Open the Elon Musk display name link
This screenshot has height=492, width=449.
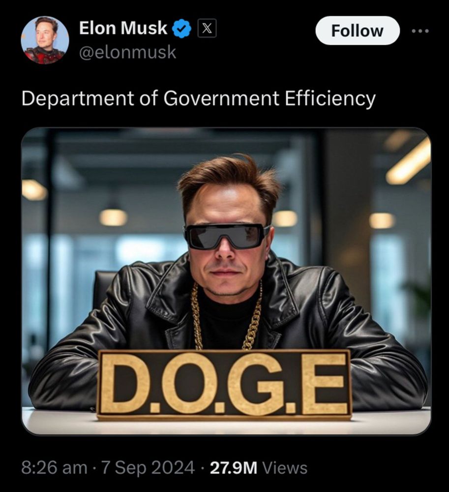click(x=123, y=28)
